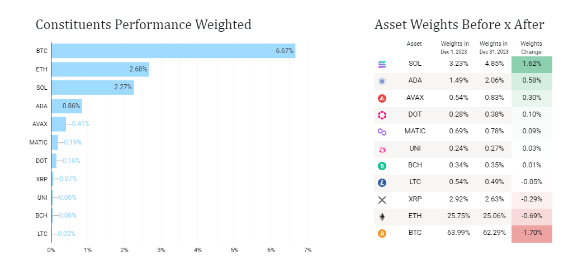Click the red -1.70% weight change cell
Viewport: 573px width, 260px height.
(x=532, y=233)
